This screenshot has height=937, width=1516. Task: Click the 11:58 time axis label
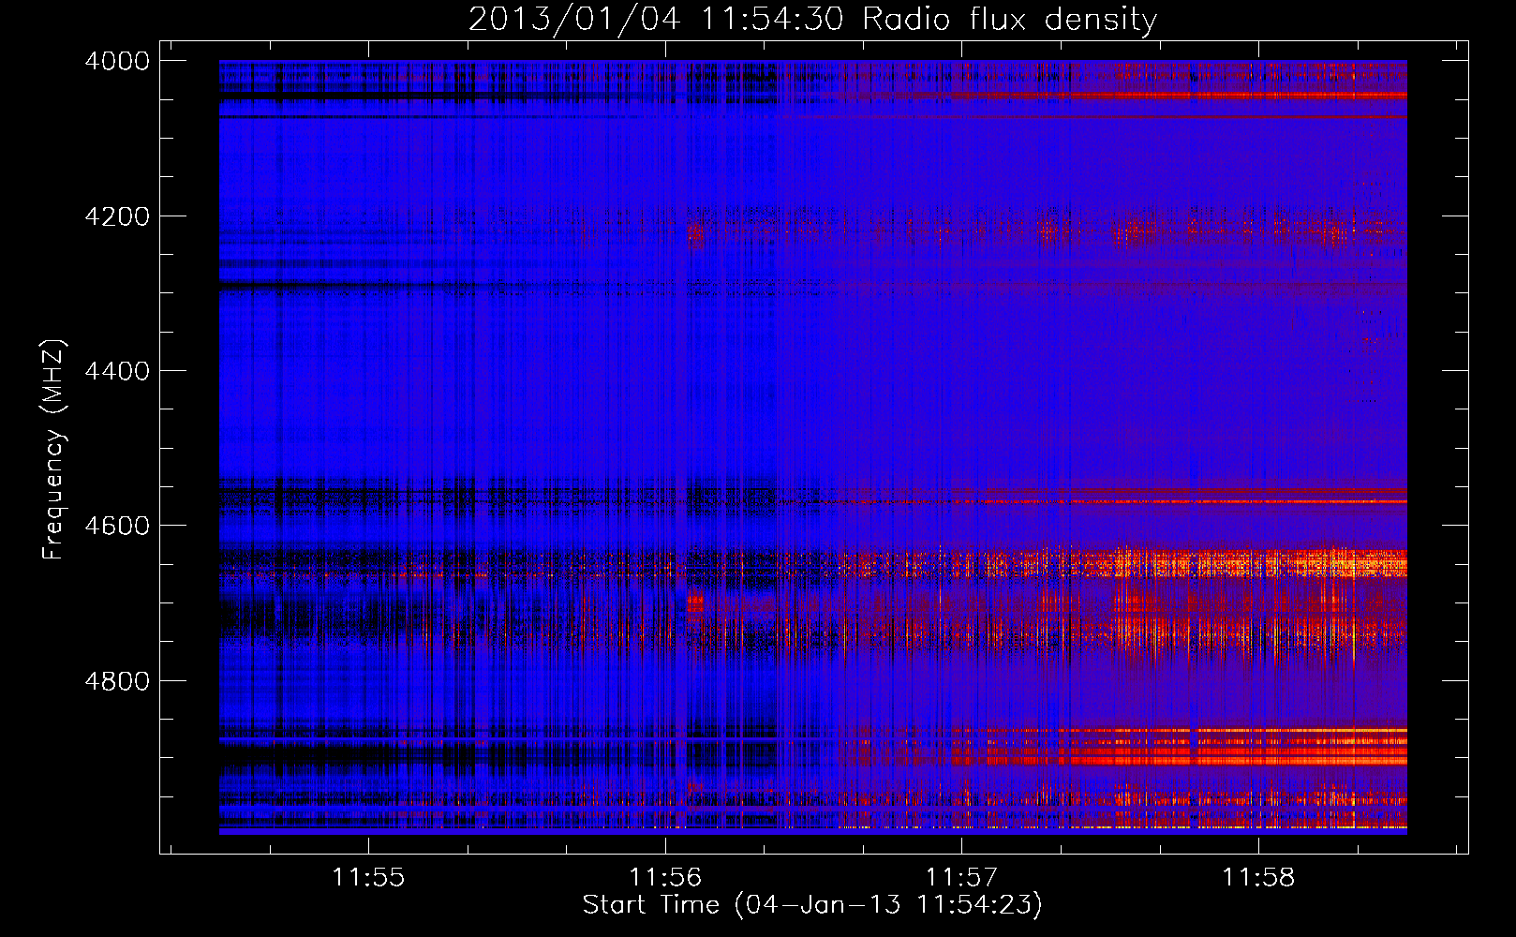coord(1258,877)
